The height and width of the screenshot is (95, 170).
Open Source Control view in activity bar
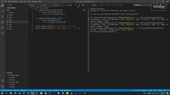2,16
